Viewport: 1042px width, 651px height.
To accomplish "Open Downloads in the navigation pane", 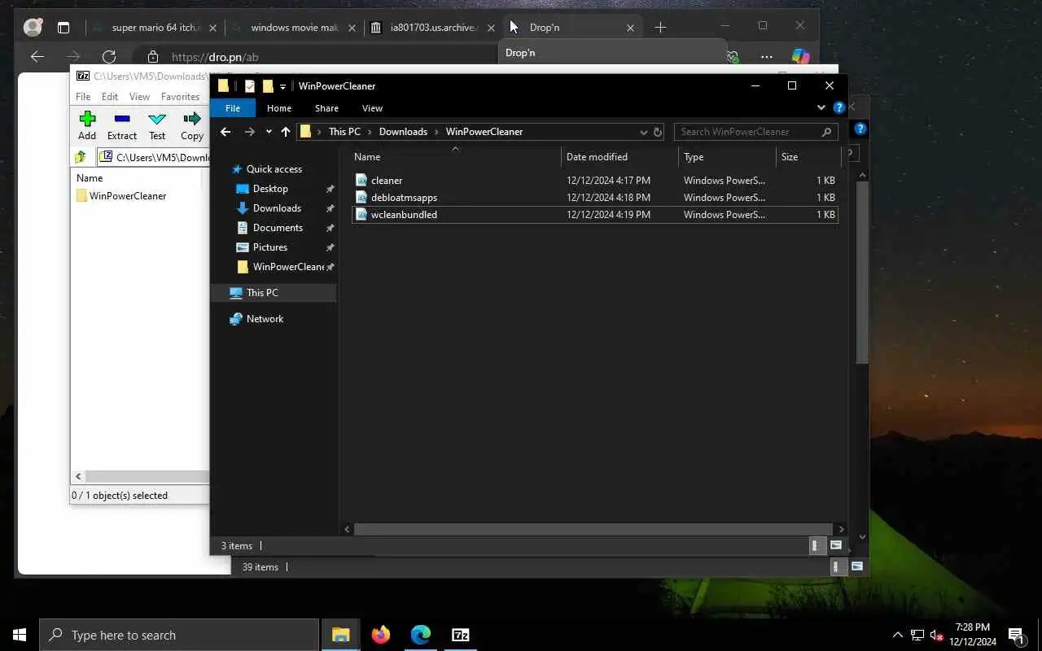I will tap(277, 208).
